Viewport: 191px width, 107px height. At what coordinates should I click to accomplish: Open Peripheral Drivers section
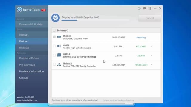(x=32, y=58)
